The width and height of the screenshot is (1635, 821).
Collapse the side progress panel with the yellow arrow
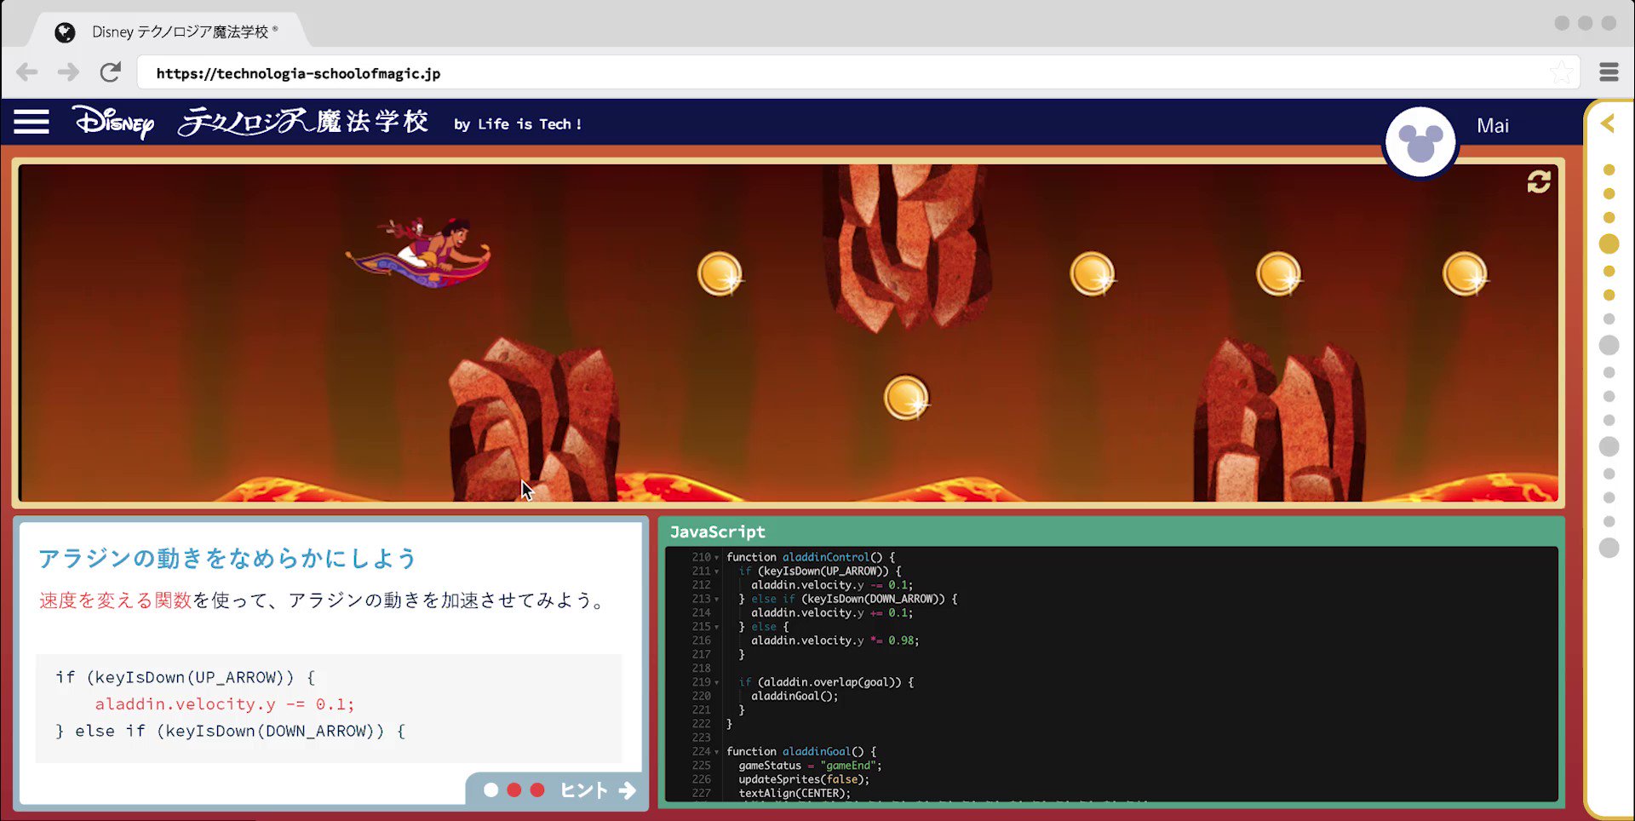point(1608,123)
